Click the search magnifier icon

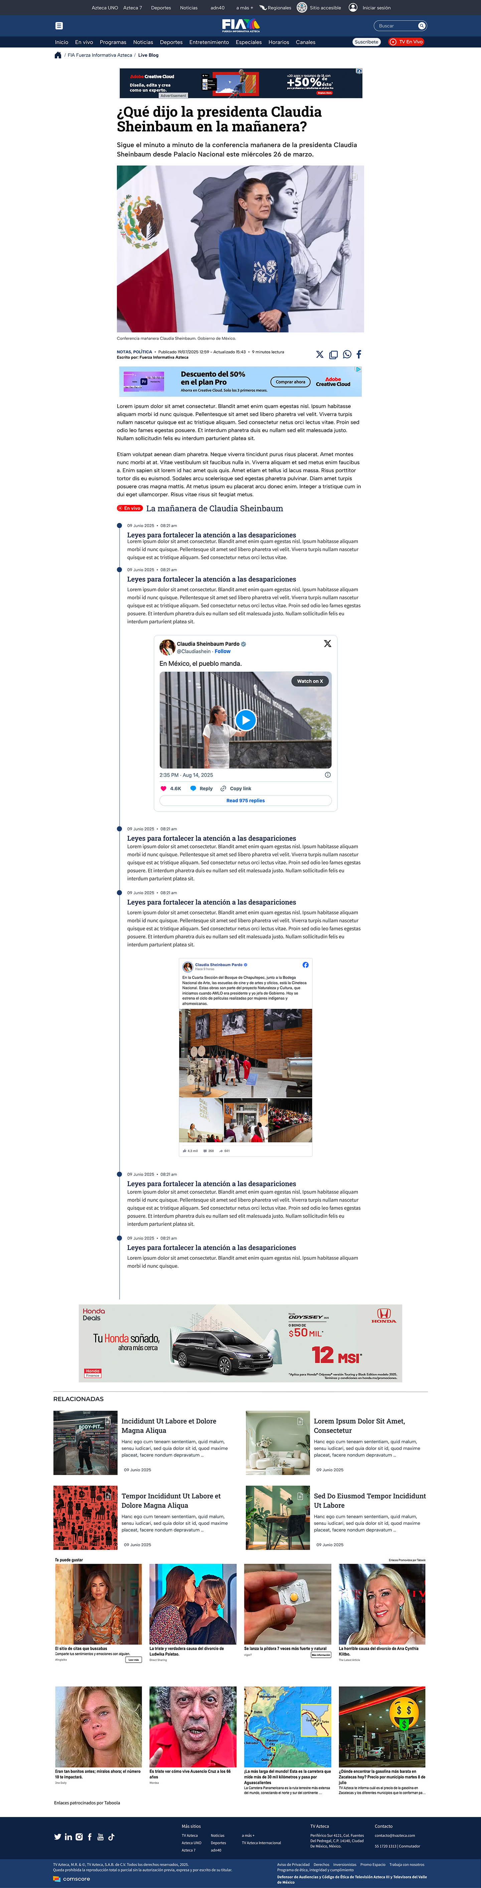422,26
